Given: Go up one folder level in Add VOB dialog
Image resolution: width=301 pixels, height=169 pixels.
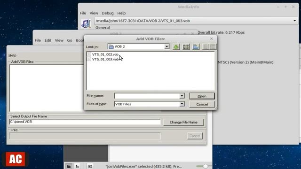Looking at the screenshot, I should (x=176, y=46).
